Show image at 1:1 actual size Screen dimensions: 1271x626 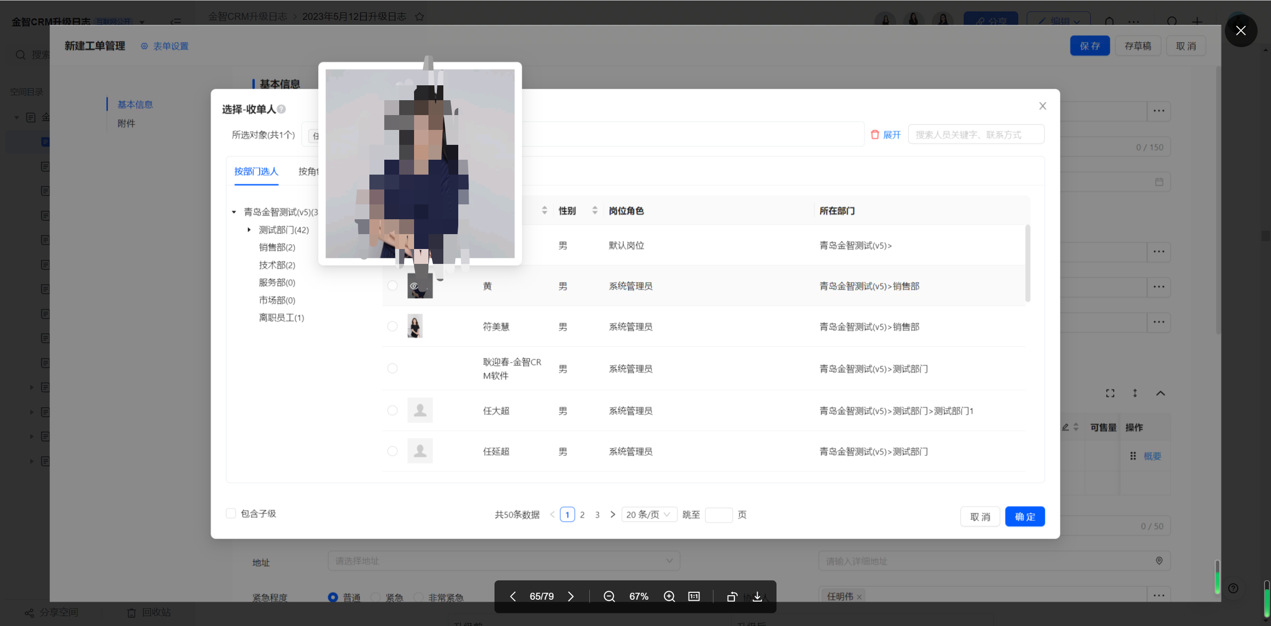pos(694,596)
